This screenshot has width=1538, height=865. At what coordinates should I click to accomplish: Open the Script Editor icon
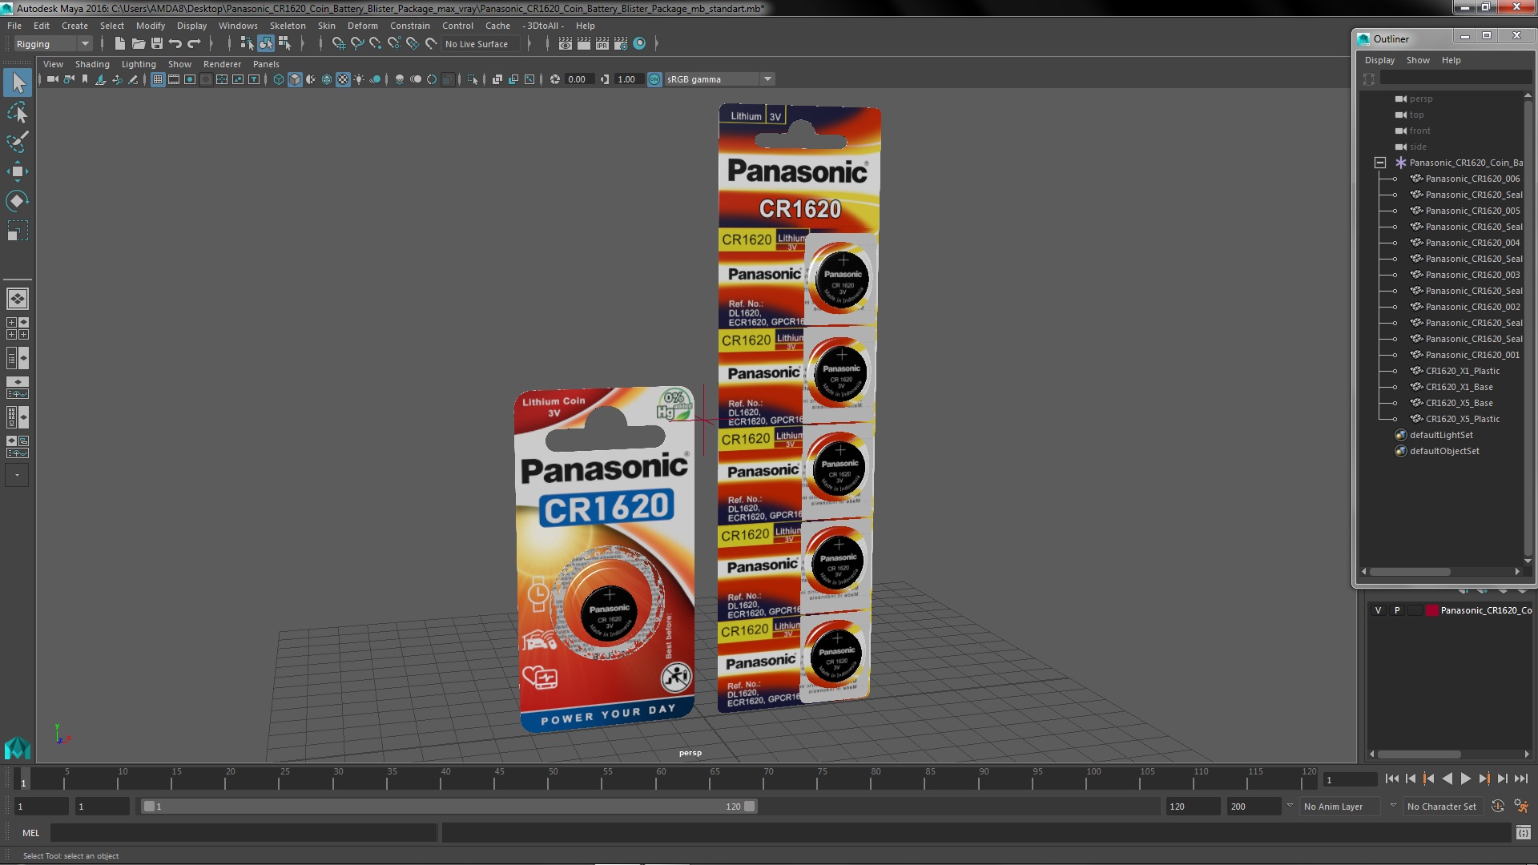pos(1523,833)
